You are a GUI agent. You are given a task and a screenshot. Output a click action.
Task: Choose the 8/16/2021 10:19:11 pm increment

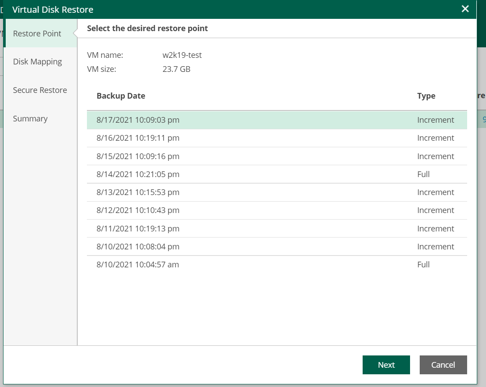tap(138, 138)
